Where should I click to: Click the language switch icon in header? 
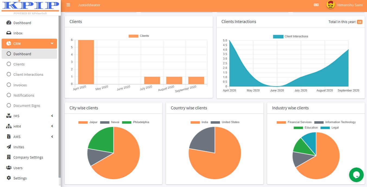point(316,5)
